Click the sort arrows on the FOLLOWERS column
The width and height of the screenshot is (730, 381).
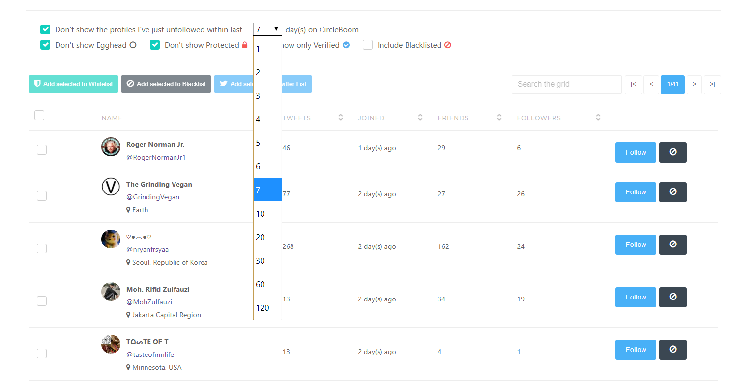click(598, 117)
